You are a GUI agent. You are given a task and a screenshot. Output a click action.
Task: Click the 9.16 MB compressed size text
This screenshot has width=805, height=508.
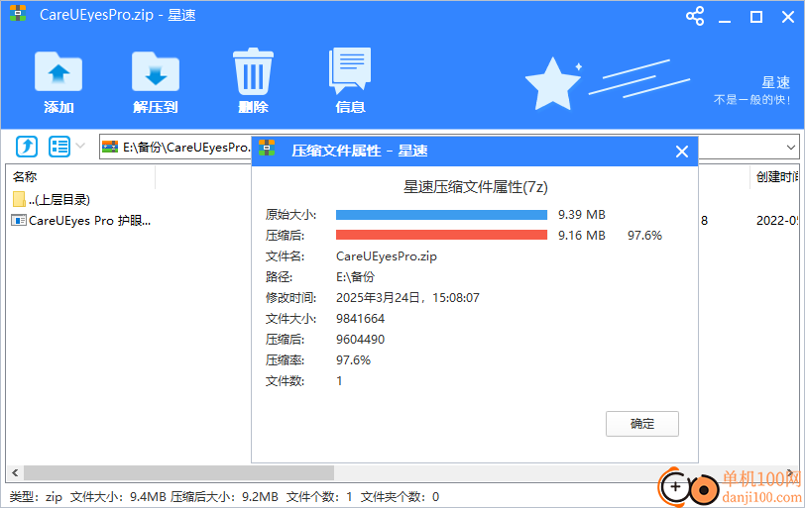coord(582,236)
